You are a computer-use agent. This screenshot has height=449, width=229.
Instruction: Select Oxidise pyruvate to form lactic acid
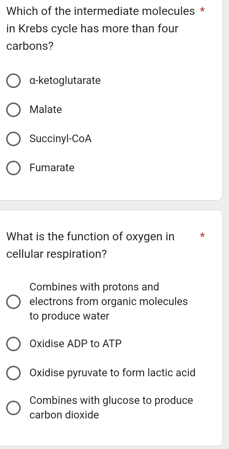pos(13,373)
